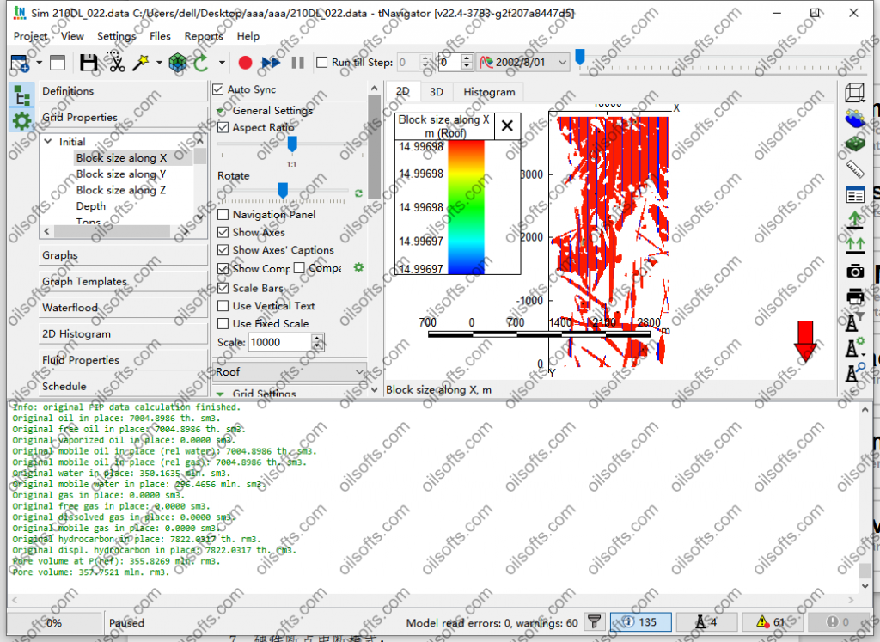Open the 2D Histogram panel

pyautogui.click(x=123, y=334)
